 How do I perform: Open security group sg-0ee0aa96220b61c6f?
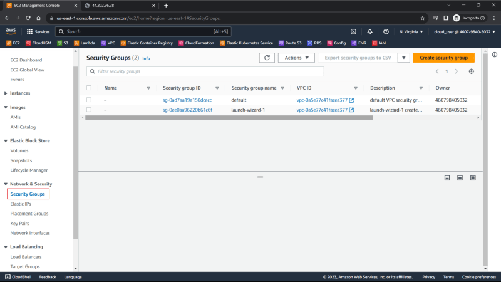pyautogui.click(x=187, y=110)
